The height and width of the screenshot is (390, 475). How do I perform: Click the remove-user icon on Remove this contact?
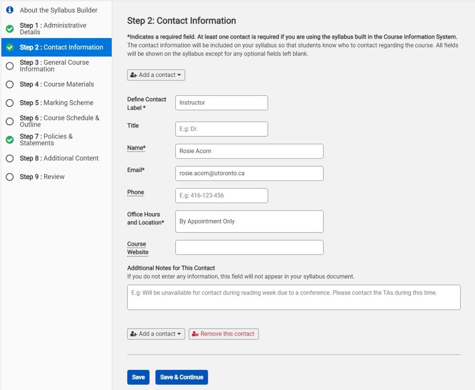(195, 334)
